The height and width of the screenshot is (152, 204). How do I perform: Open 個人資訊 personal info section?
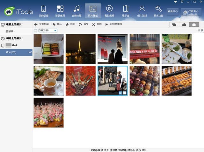[142, 11]
